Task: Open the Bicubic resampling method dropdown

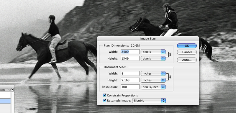Action: (149, 101)
